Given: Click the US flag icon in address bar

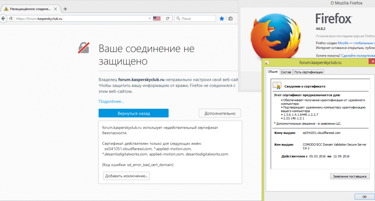Looking at the screenshot, I should point(157,19).
